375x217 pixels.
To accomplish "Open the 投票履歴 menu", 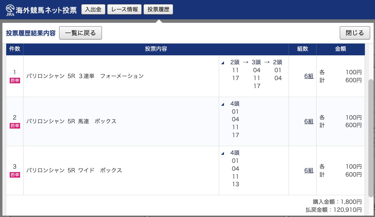I will [x=158, y=9].
